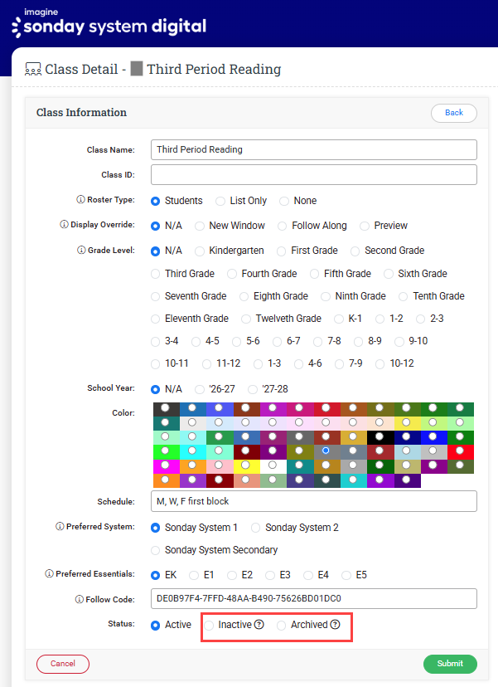Select Sonday System 2
This screenshot has height=687, width=498.
(x=255, y=528)
